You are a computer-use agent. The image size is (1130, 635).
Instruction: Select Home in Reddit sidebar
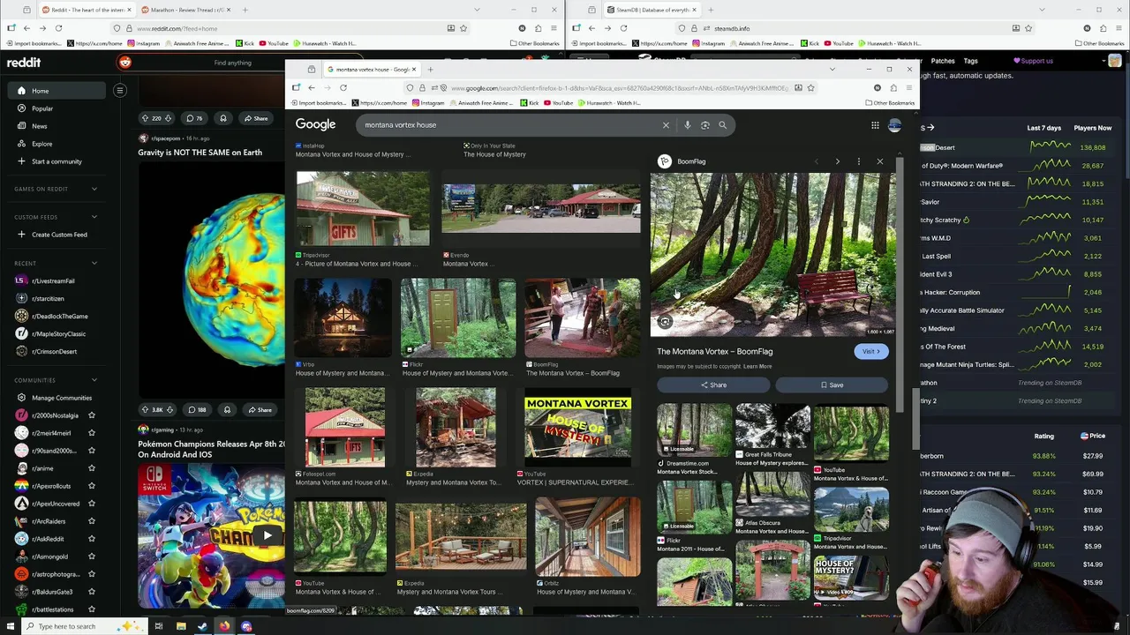point(56,91)
